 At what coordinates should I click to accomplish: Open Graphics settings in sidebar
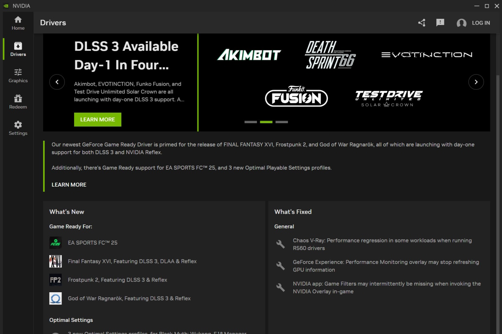tap(18, 76)
